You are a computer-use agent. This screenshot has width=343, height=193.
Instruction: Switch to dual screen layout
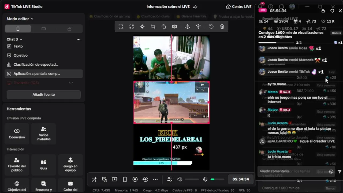69,29
